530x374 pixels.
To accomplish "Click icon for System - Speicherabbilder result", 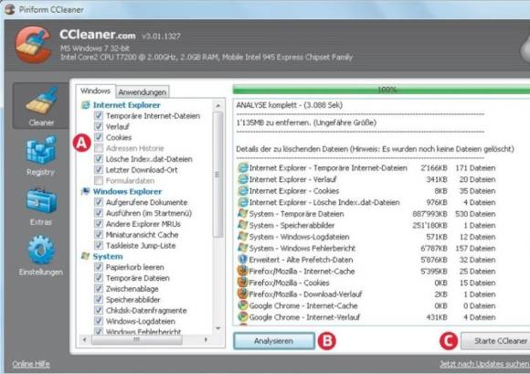I will [x=243, y=225].
